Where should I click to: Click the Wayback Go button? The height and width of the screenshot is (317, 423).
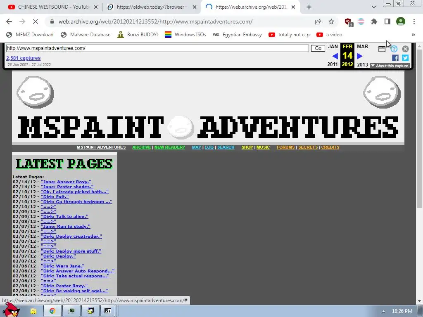(318, 48)
